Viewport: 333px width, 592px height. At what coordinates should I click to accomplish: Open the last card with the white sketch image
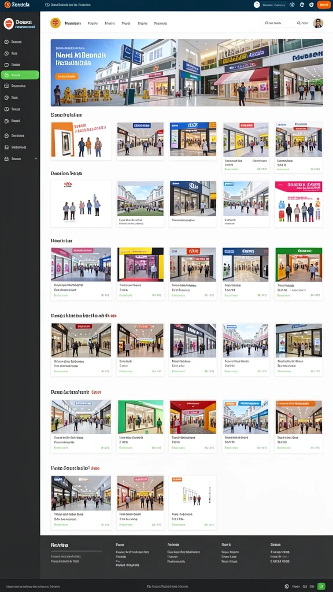coord(193,502)
